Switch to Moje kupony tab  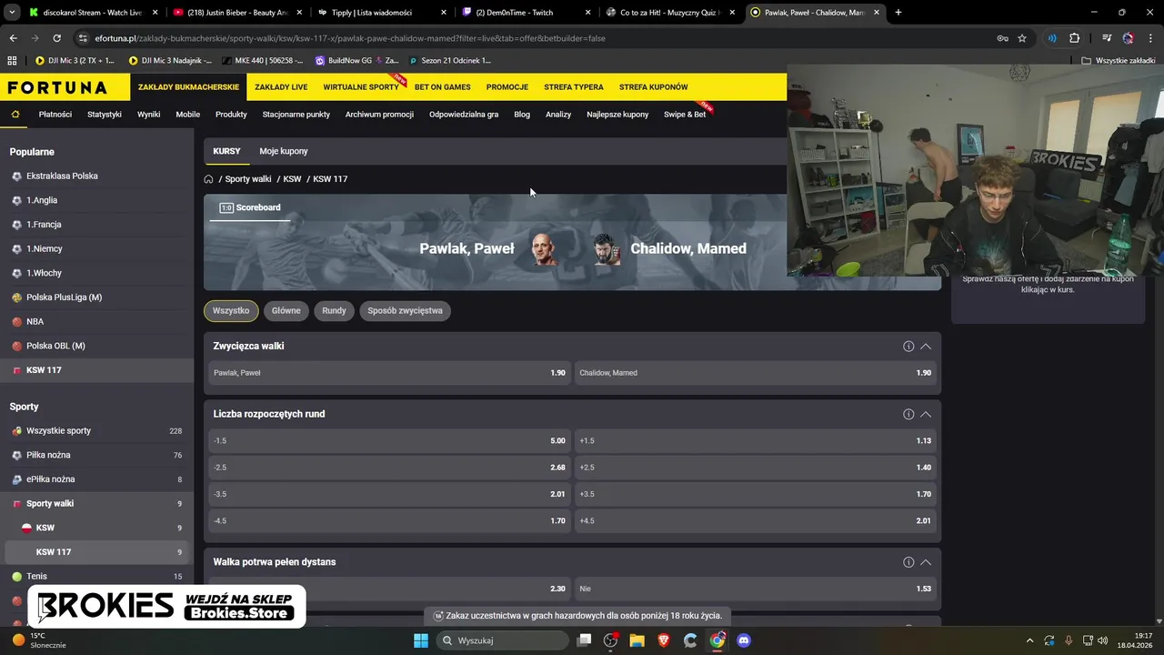(x=284, y=151)
